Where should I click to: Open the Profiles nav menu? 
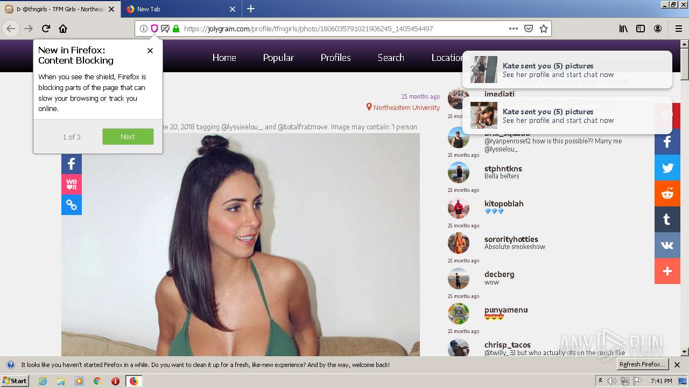(335, 58)
